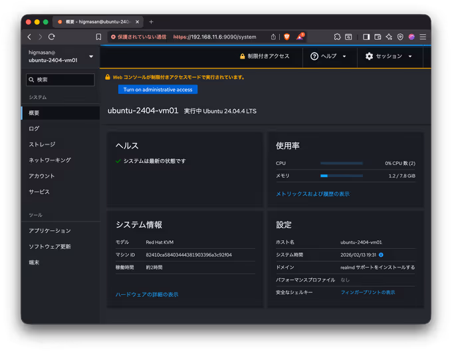Click the memory usage bar
Viewport: 452px width, 352px height.
[x=341, y=176]
